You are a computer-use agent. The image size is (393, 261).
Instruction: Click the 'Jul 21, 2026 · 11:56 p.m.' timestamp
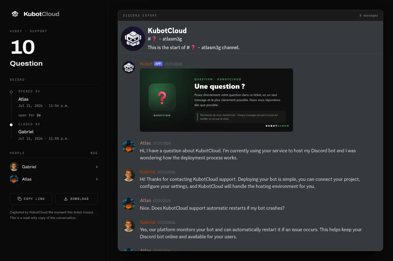[44, 106]
